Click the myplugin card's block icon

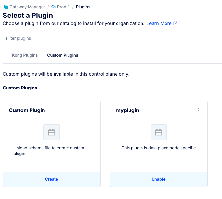(x=159, y=132)
